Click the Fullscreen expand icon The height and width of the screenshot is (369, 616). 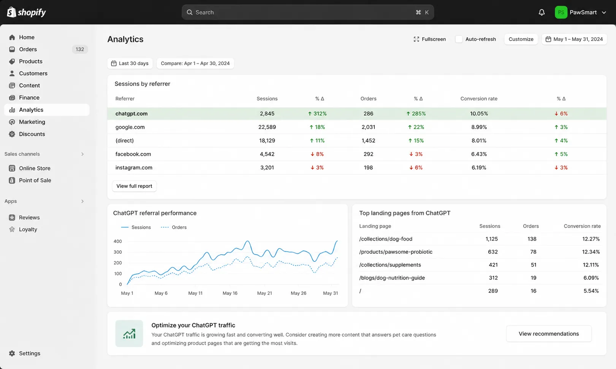pos(416,39)
